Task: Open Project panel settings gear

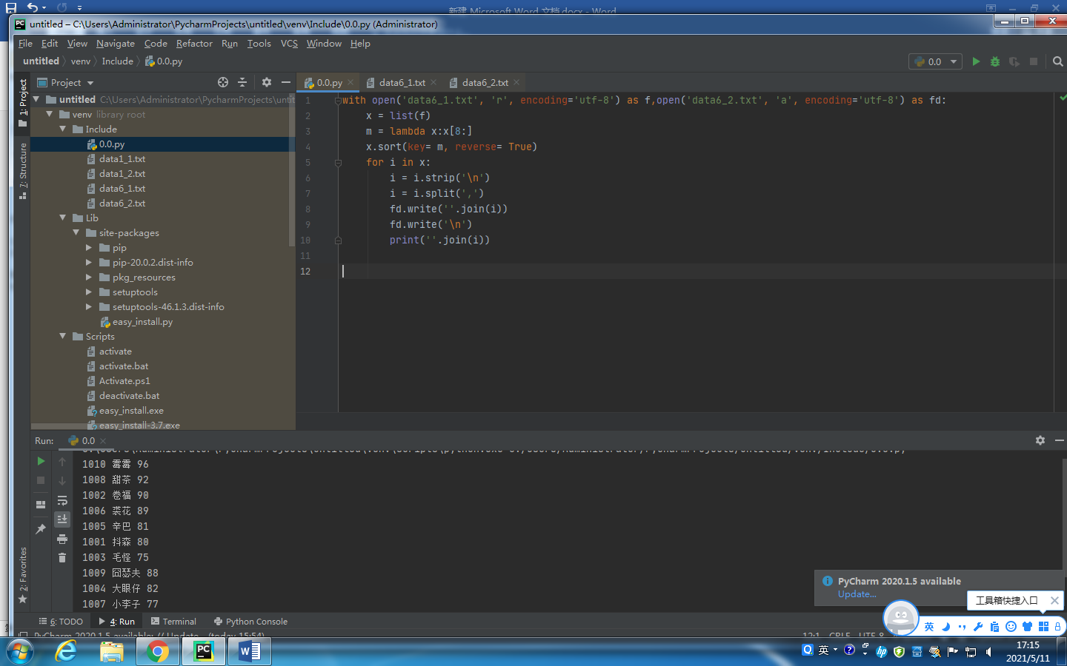Action: click(x=267, y=82)
